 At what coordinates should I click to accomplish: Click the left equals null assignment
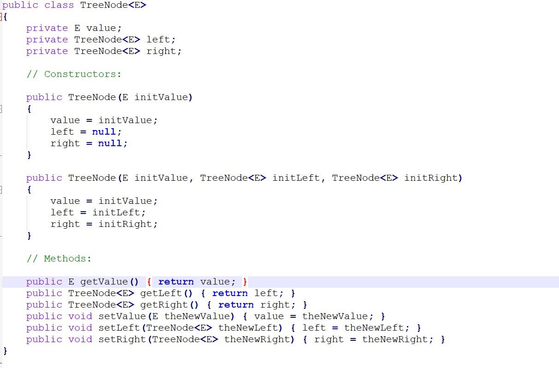(x=85, y=131)
